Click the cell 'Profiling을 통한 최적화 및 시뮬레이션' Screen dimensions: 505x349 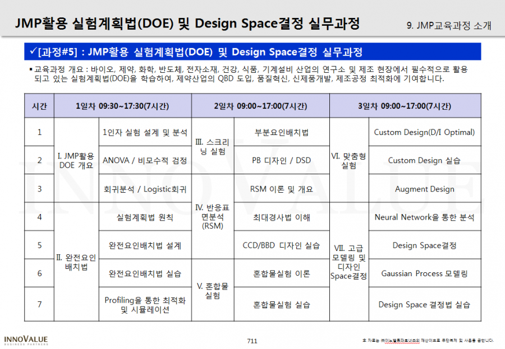(x=145, y=304)
